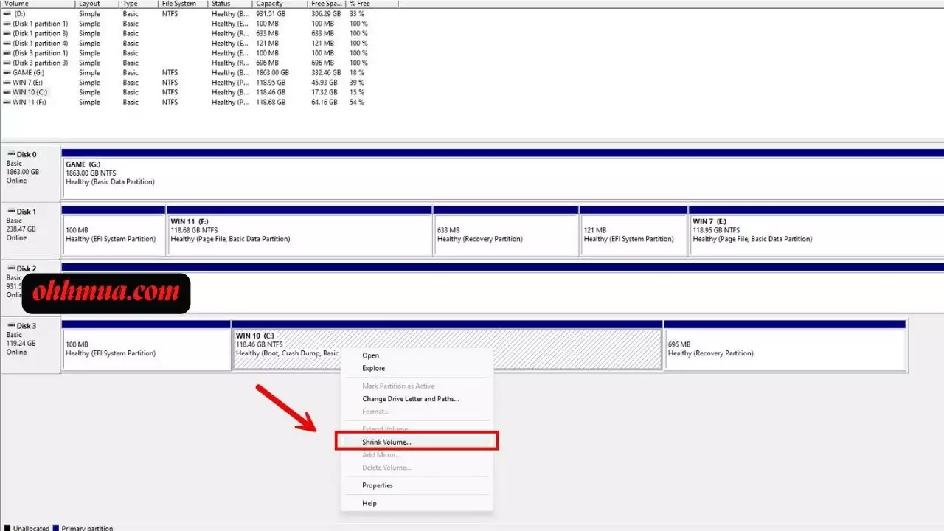Select WIN 7 (E:) partition block
The width and height of the screenshot is (944, 531).
click(816, 231)
